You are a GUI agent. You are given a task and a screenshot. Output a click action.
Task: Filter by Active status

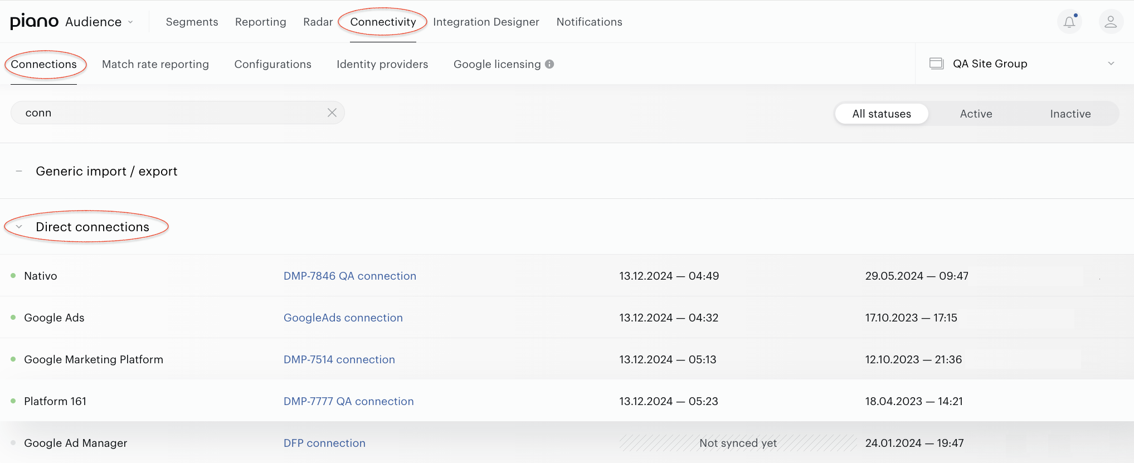coord(976,114)
